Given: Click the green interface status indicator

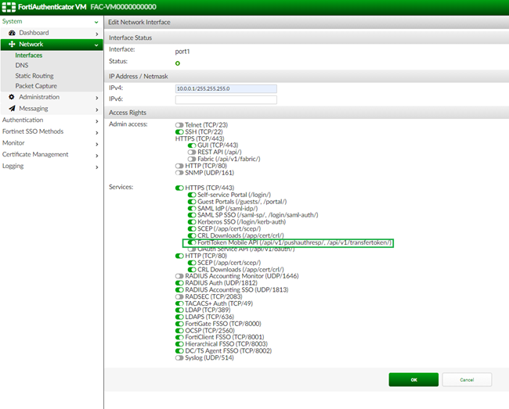Looking at the screenshot, I should click(178, 63).
